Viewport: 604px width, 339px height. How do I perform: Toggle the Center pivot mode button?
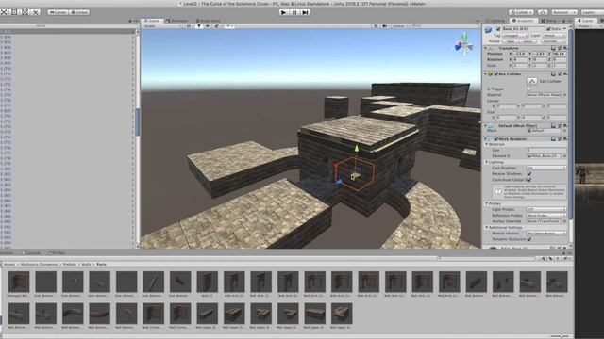[x=58, y=12]
